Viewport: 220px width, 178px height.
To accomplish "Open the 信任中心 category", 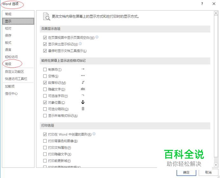I will coord(18,94).
